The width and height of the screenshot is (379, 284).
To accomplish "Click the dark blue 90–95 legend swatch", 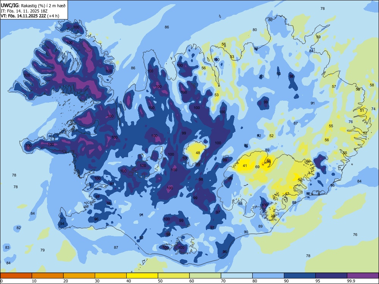I will coord(300,276).
